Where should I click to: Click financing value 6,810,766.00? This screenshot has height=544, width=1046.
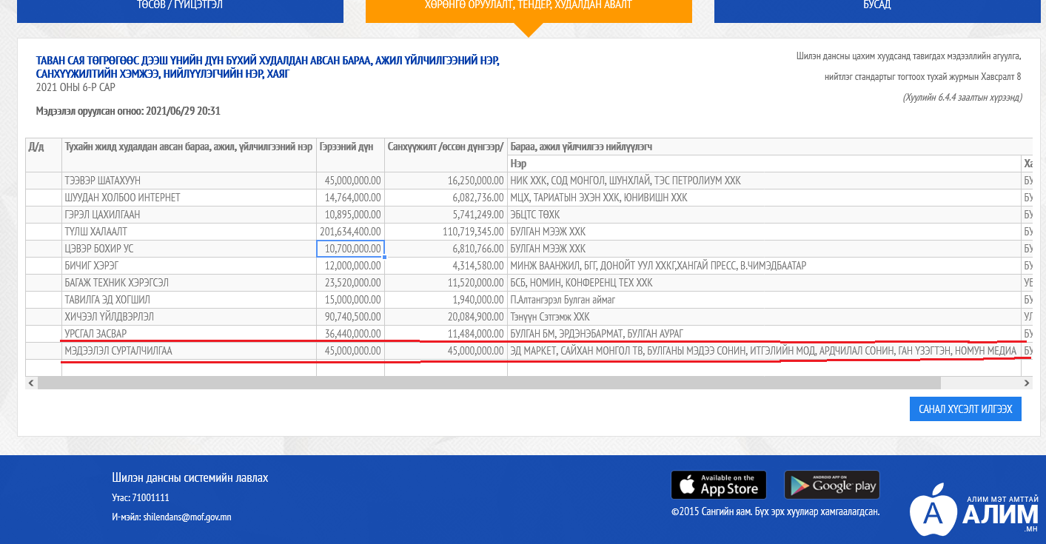click(446, 249)
